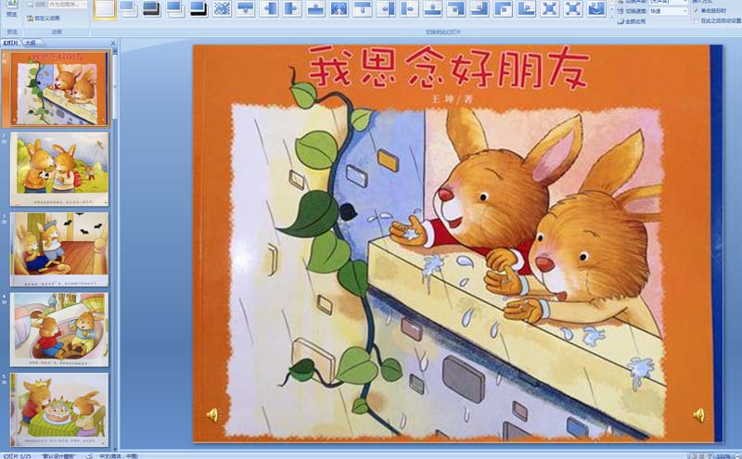The image size is (742, 459).
Task: Click the status bar language '中文(简体,中国)'
Action: [119, 456]
